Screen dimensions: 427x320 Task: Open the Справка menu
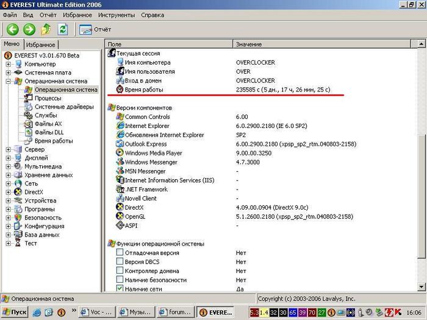coord(152,15)
